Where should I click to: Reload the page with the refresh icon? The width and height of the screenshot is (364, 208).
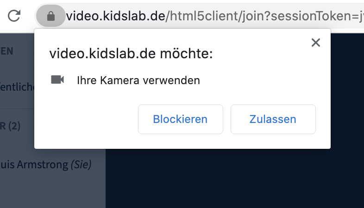14,16
